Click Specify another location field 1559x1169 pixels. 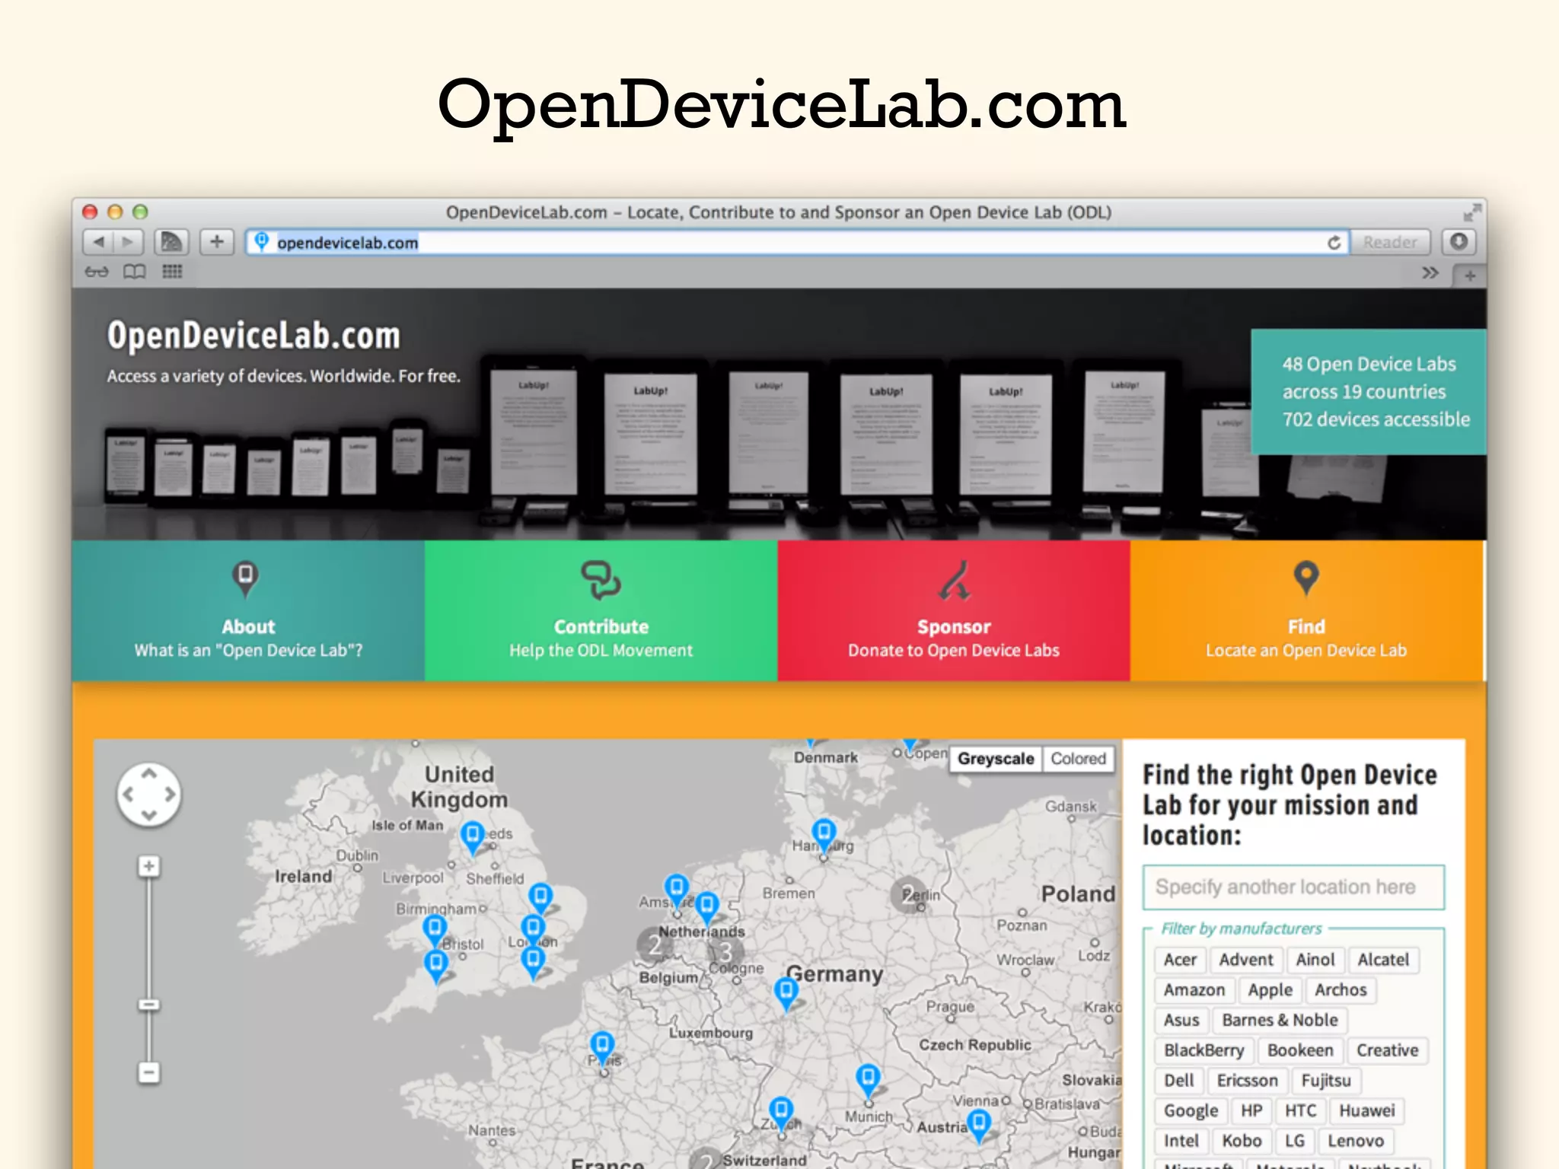click(1293, 887)
